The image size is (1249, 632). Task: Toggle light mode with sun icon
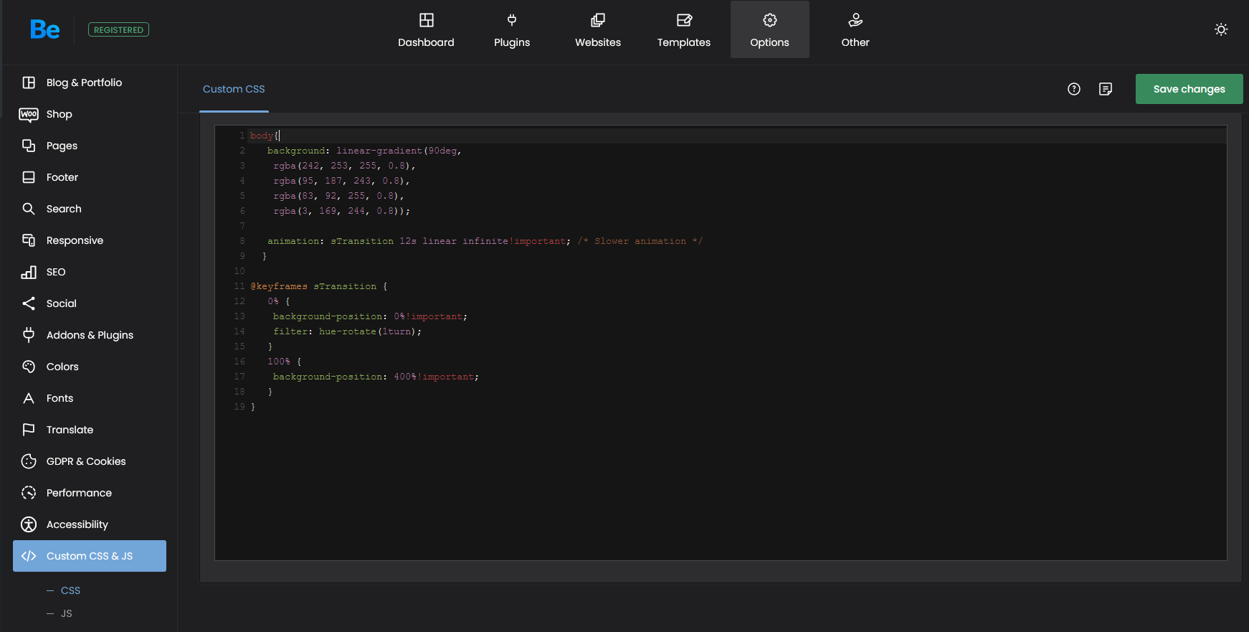[x=1221, y=29]
